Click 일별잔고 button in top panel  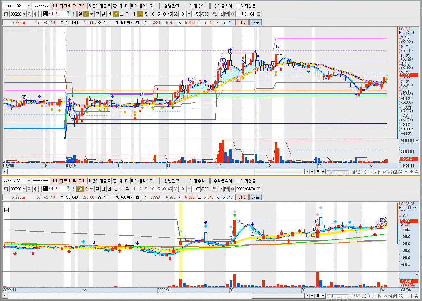[x=172, y=6]
